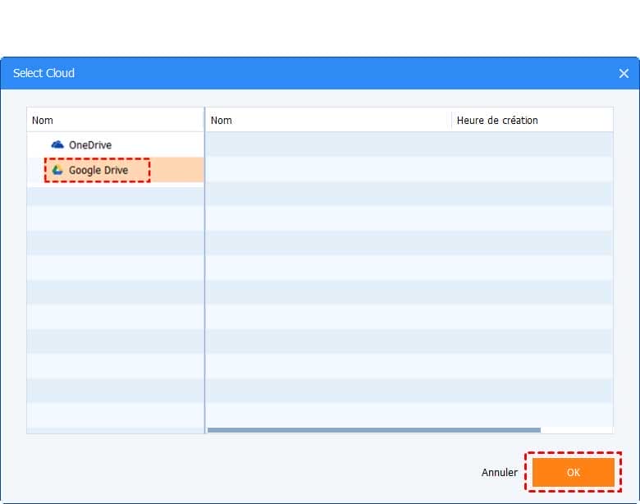Click the OneDrive cloud icon

pos(57,145)
